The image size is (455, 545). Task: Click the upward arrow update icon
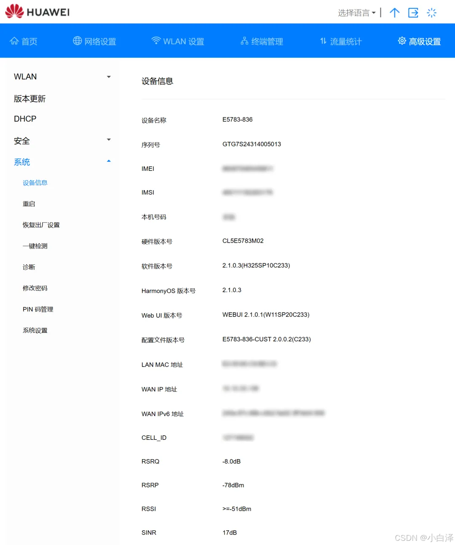(x=395, y=13)
